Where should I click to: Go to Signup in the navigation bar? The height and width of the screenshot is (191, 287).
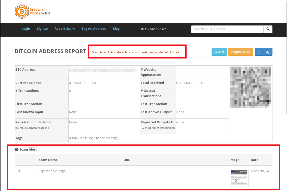42,29
